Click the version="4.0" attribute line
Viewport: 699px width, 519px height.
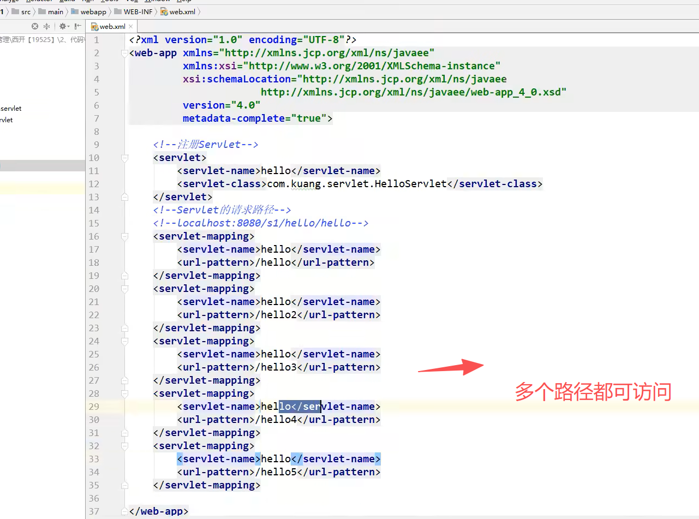coord(222,105)
